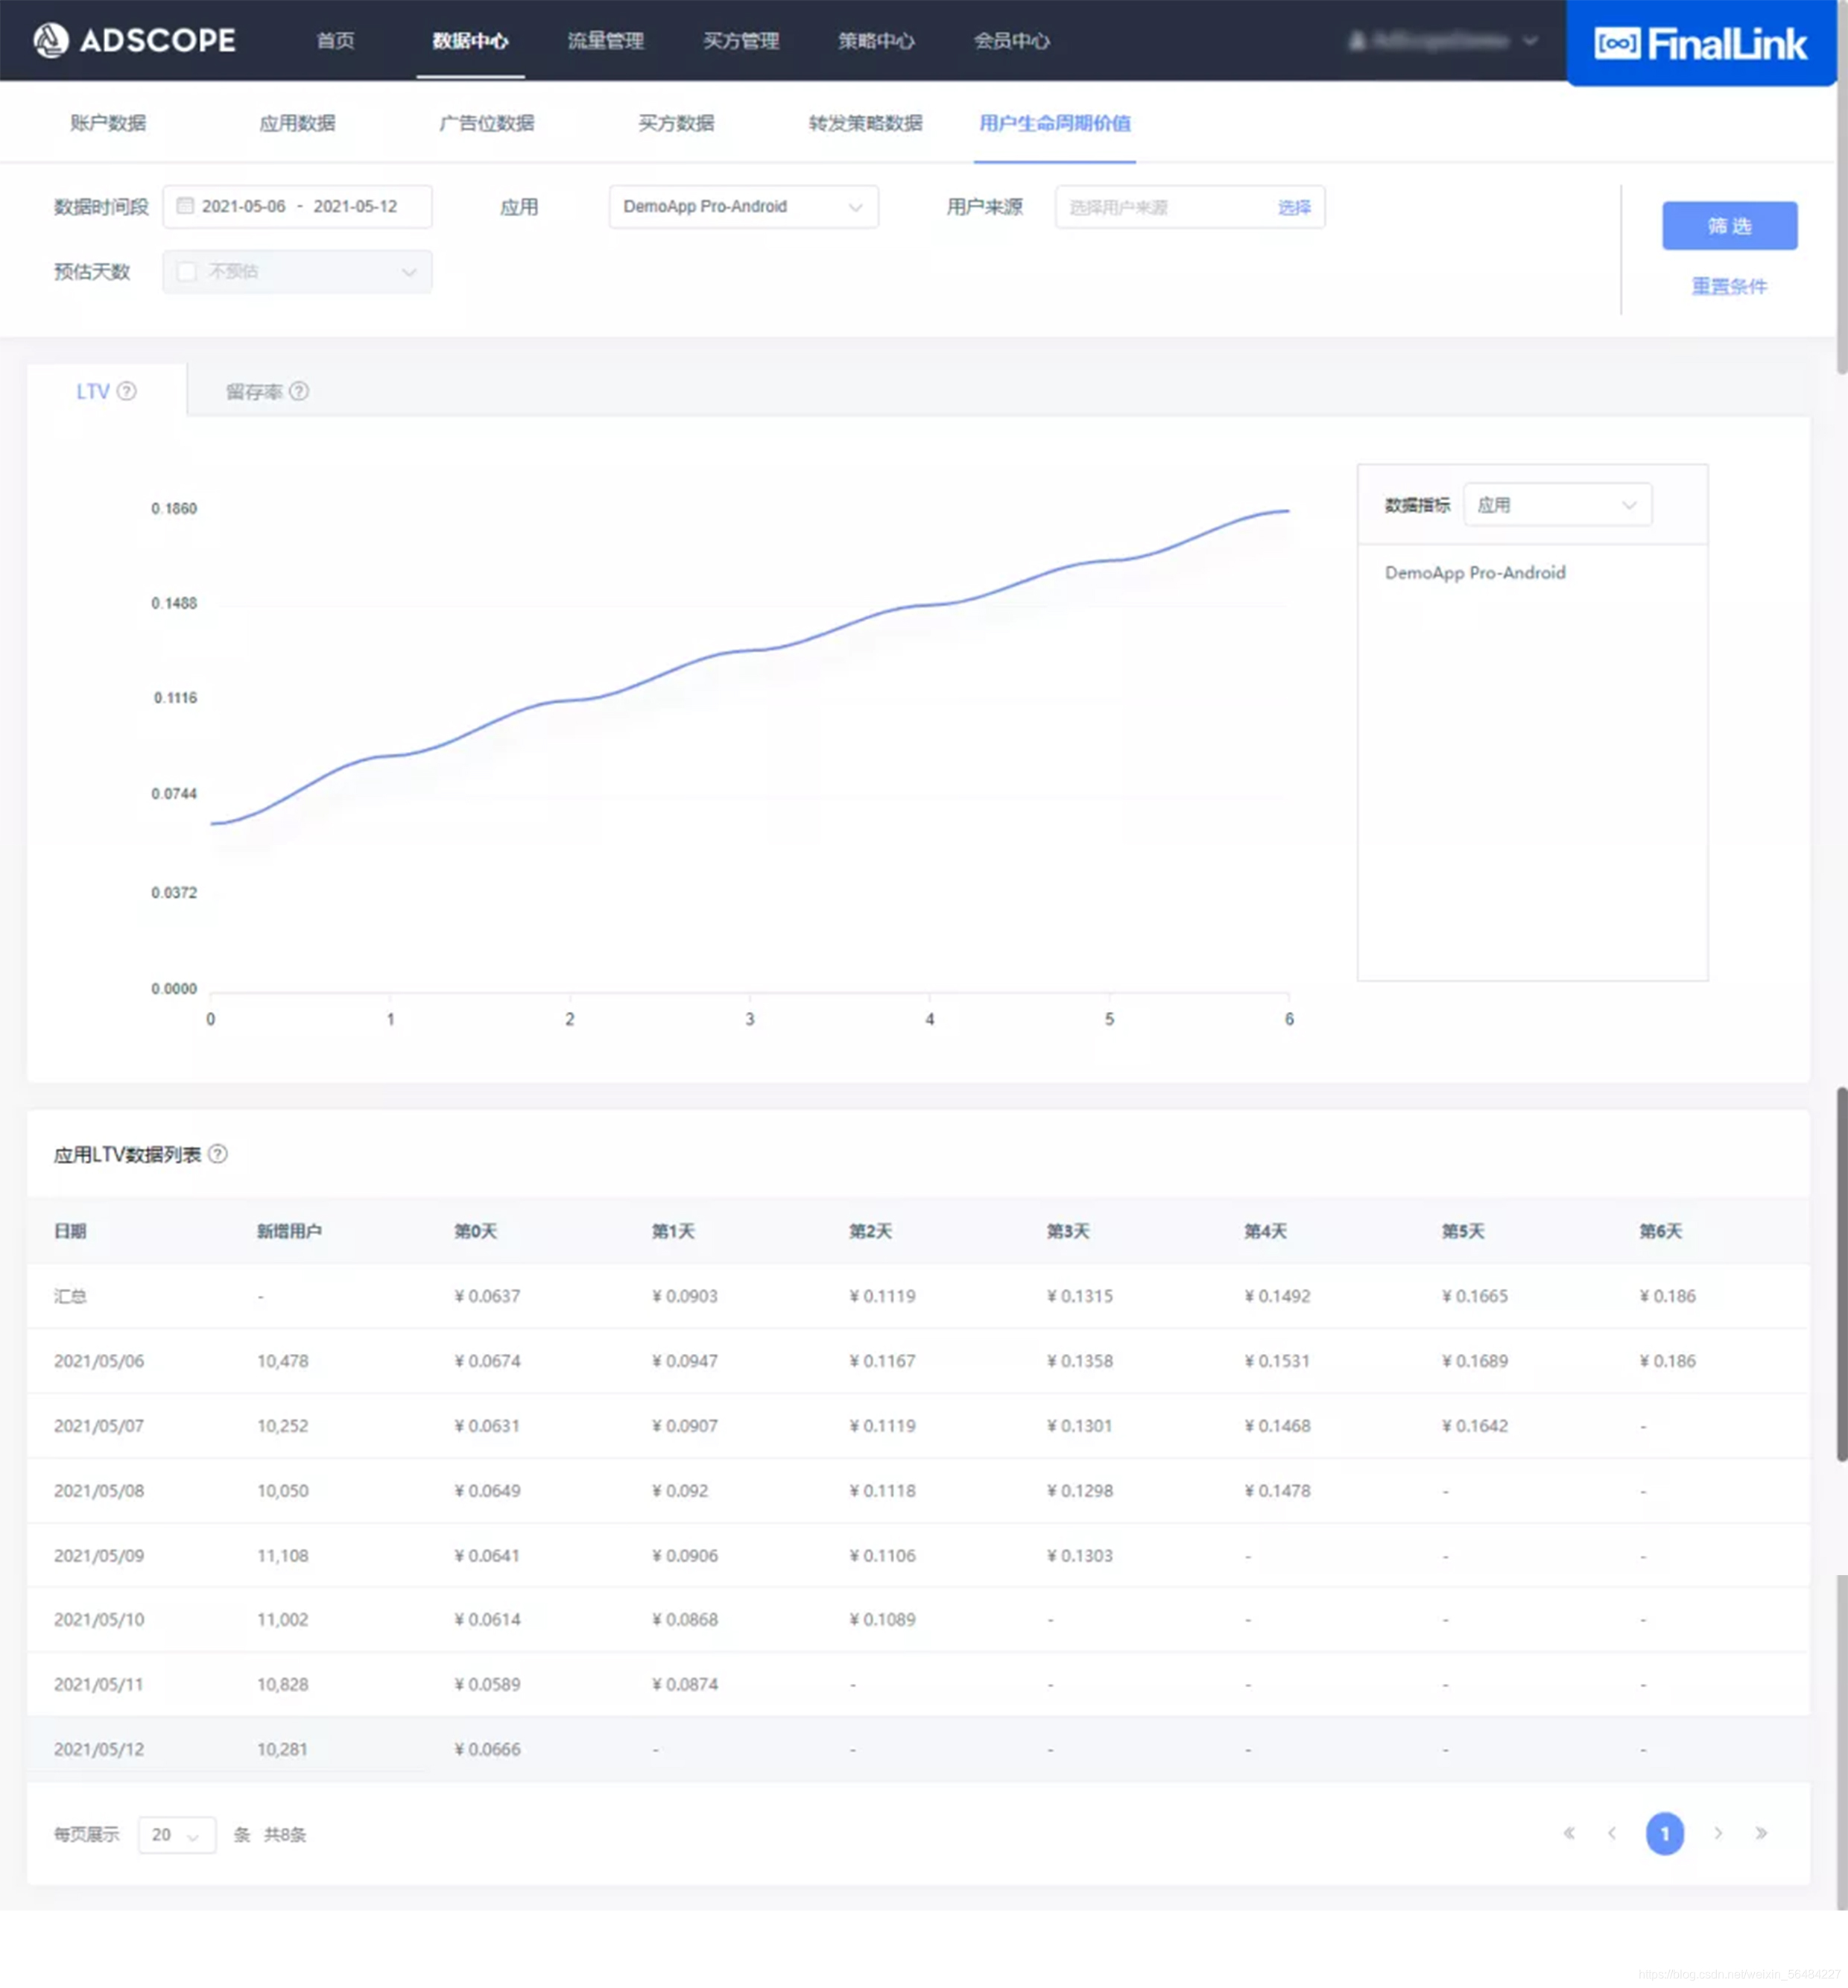Jump to the last page arrow
Image resolution: width=1848 pixels, height=1988 pixels.
pyautogui.click(x=1761, y=1833)
